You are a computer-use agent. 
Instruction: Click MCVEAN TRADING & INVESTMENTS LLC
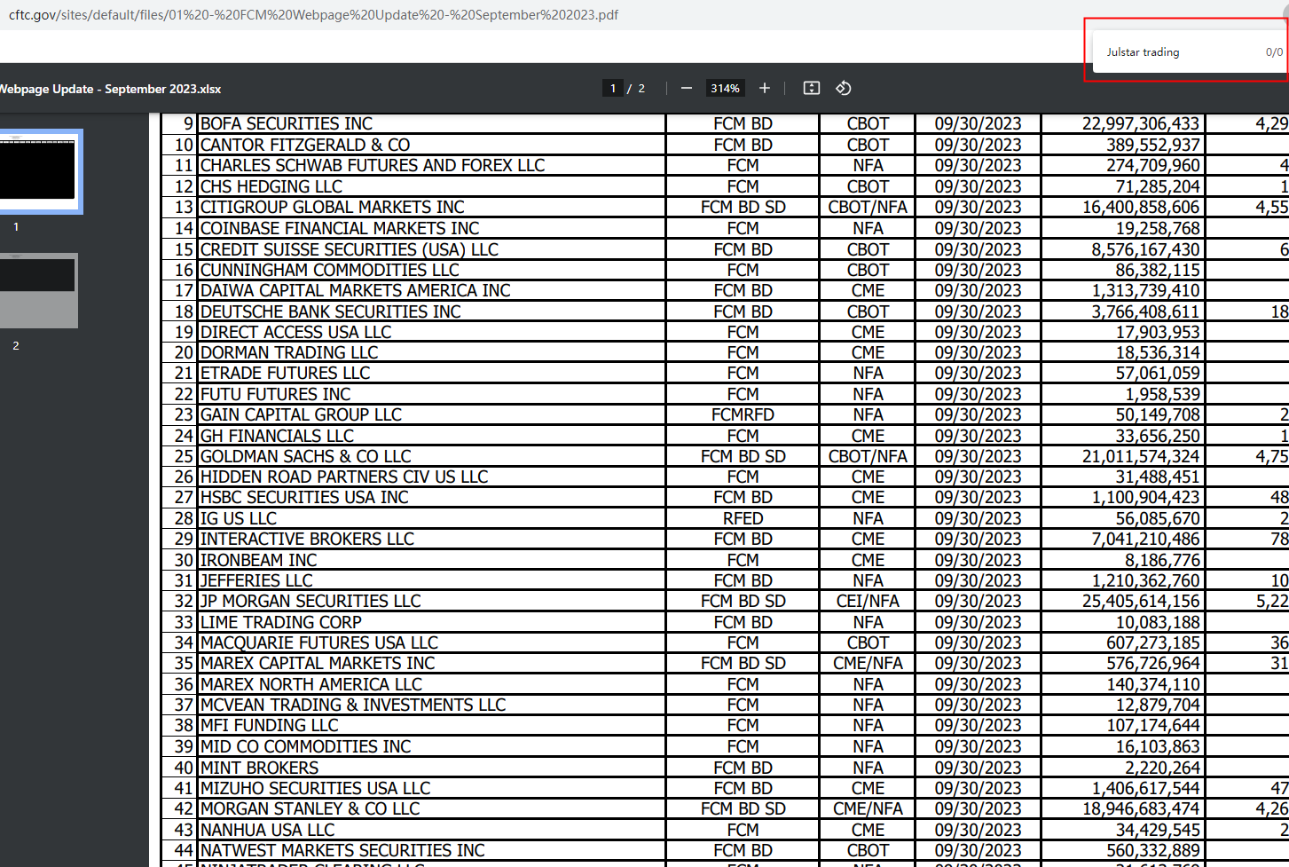[353, 705]
